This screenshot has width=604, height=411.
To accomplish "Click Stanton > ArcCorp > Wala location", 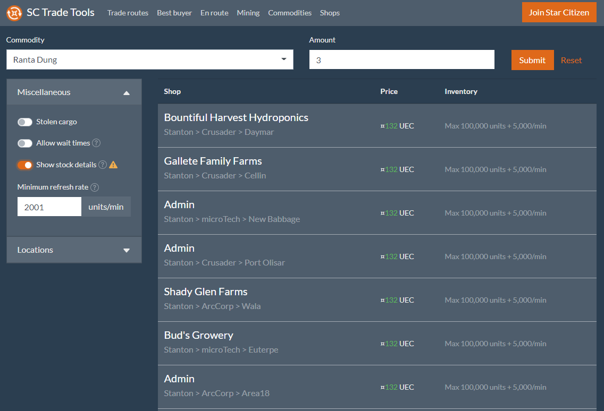I will (212, 306).
